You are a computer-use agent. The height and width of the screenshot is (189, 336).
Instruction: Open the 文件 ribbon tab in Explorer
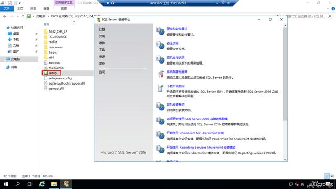coord(7,8)
